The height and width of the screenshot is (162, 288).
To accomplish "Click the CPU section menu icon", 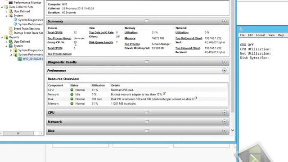I will click(147, 112).
